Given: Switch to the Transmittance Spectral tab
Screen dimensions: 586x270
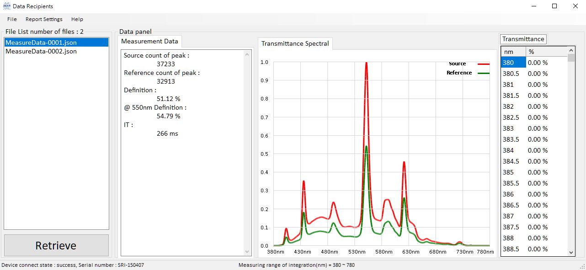Looking at the screenshot, I should (x=295, y=44).
